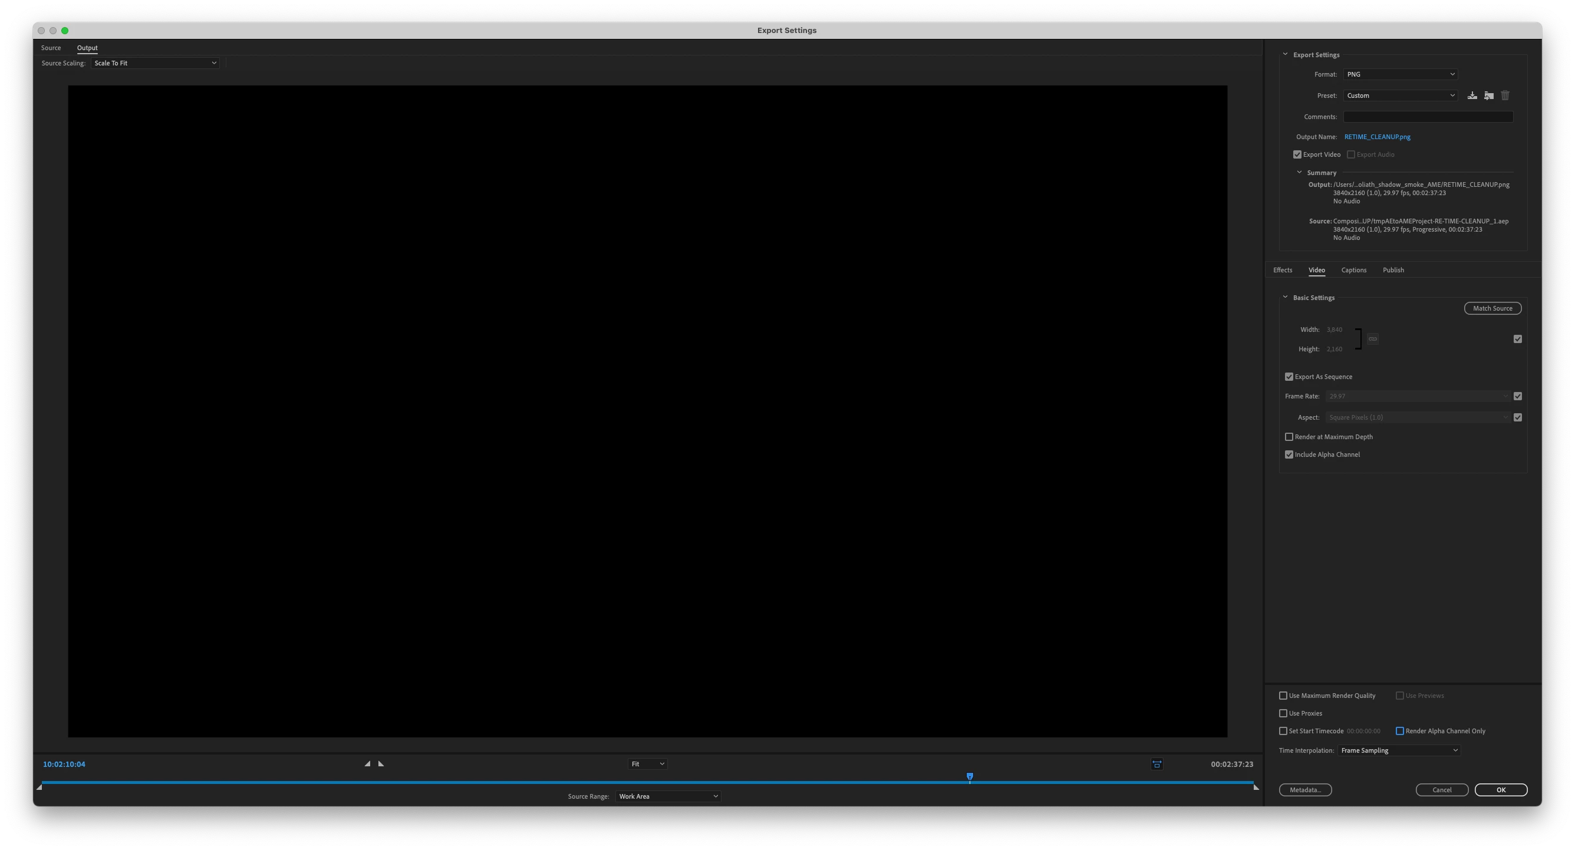Click the blue playhead on timeline
Image resolution: width=1575 pixels, height=850 pixels.
(x=970, y=777)
